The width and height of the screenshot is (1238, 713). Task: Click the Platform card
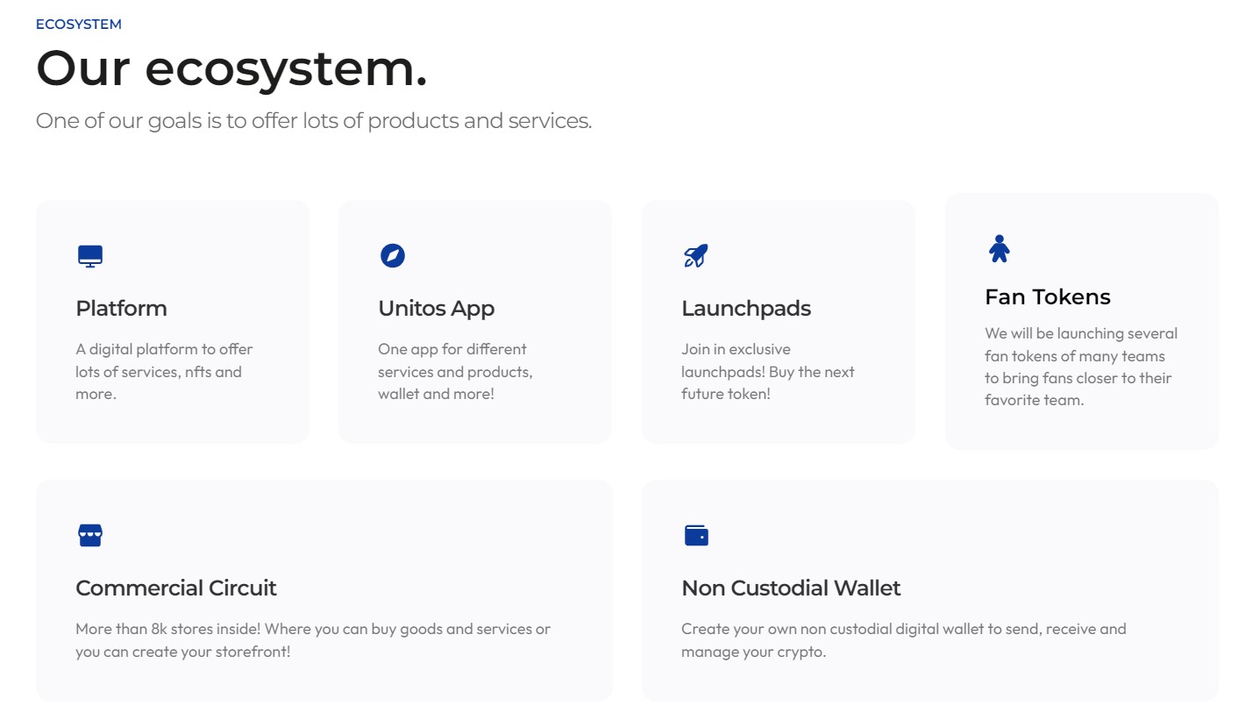tap(173, 321)
